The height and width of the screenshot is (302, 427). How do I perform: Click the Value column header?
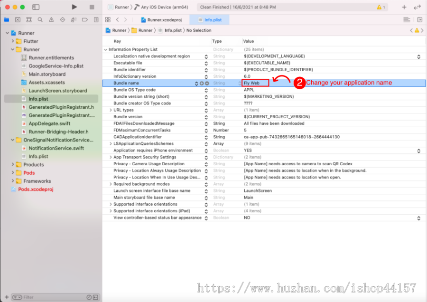tap(248, 41)
